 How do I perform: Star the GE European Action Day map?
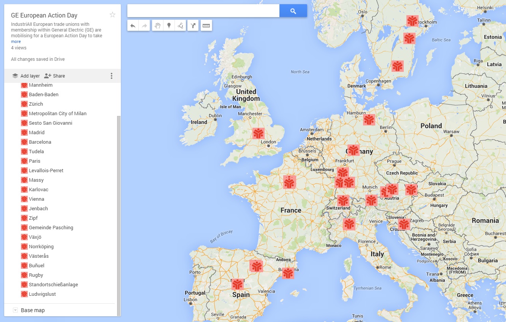tap(113, 14)
